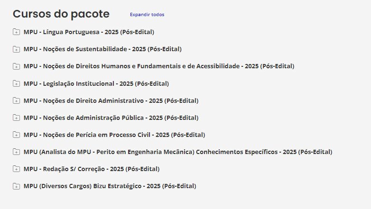The width and height of the screenshot is (371, 209).
Task: Select Perícia em Processo Civil course title
Action: 114,135
